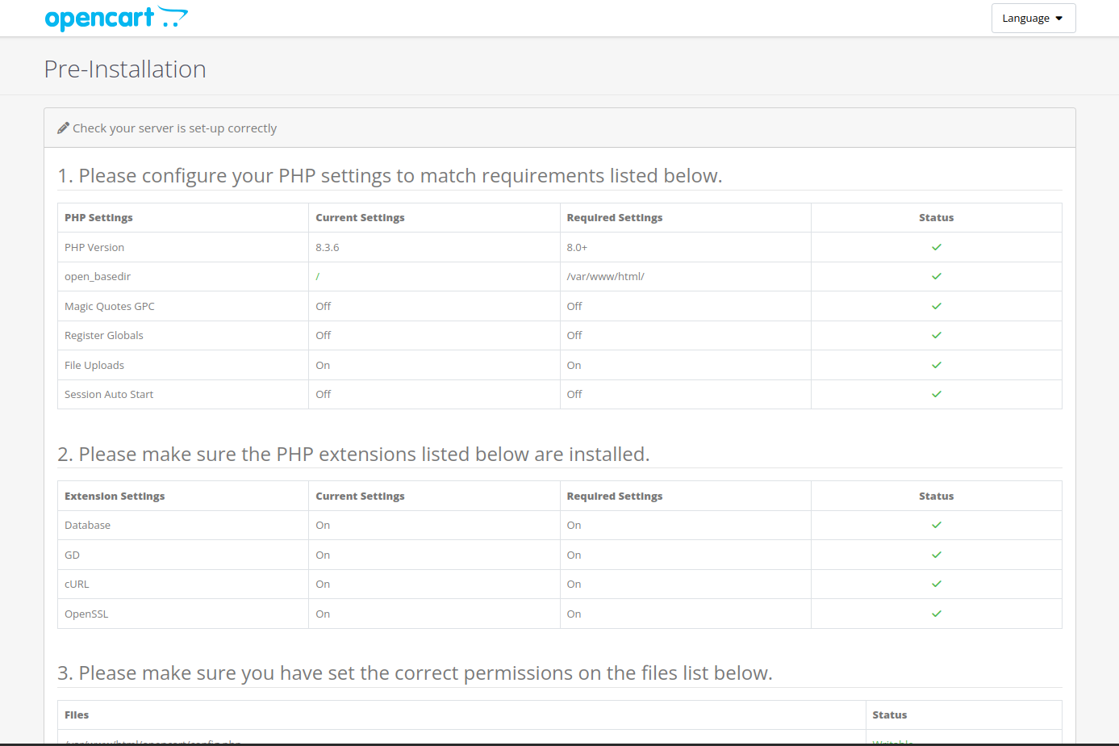Click the open_basedir status checkmark
Screen dimensions: 1119x746
pos(936,276)
